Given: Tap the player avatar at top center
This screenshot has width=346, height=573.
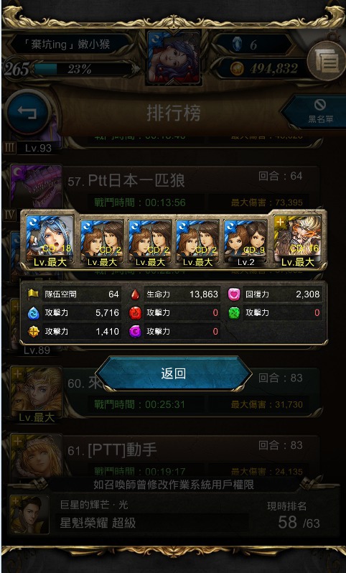Looking at the screenshot, I should pyautogui.click(x=174, y=57).
